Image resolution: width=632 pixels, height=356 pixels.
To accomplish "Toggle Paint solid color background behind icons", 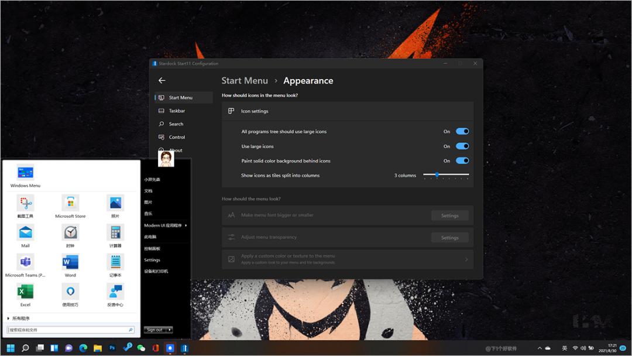I will click(462, 161).
